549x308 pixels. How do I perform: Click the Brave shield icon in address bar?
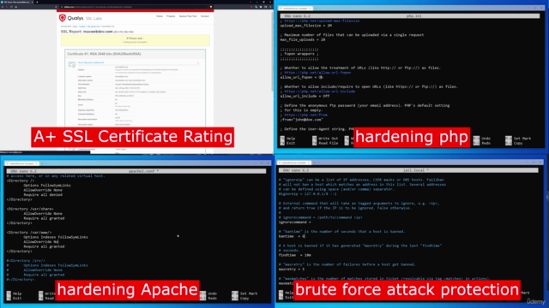coord(211,7)
